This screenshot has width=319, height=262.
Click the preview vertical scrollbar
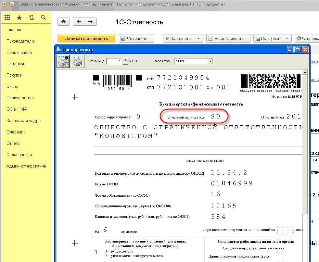pos(305,146)
